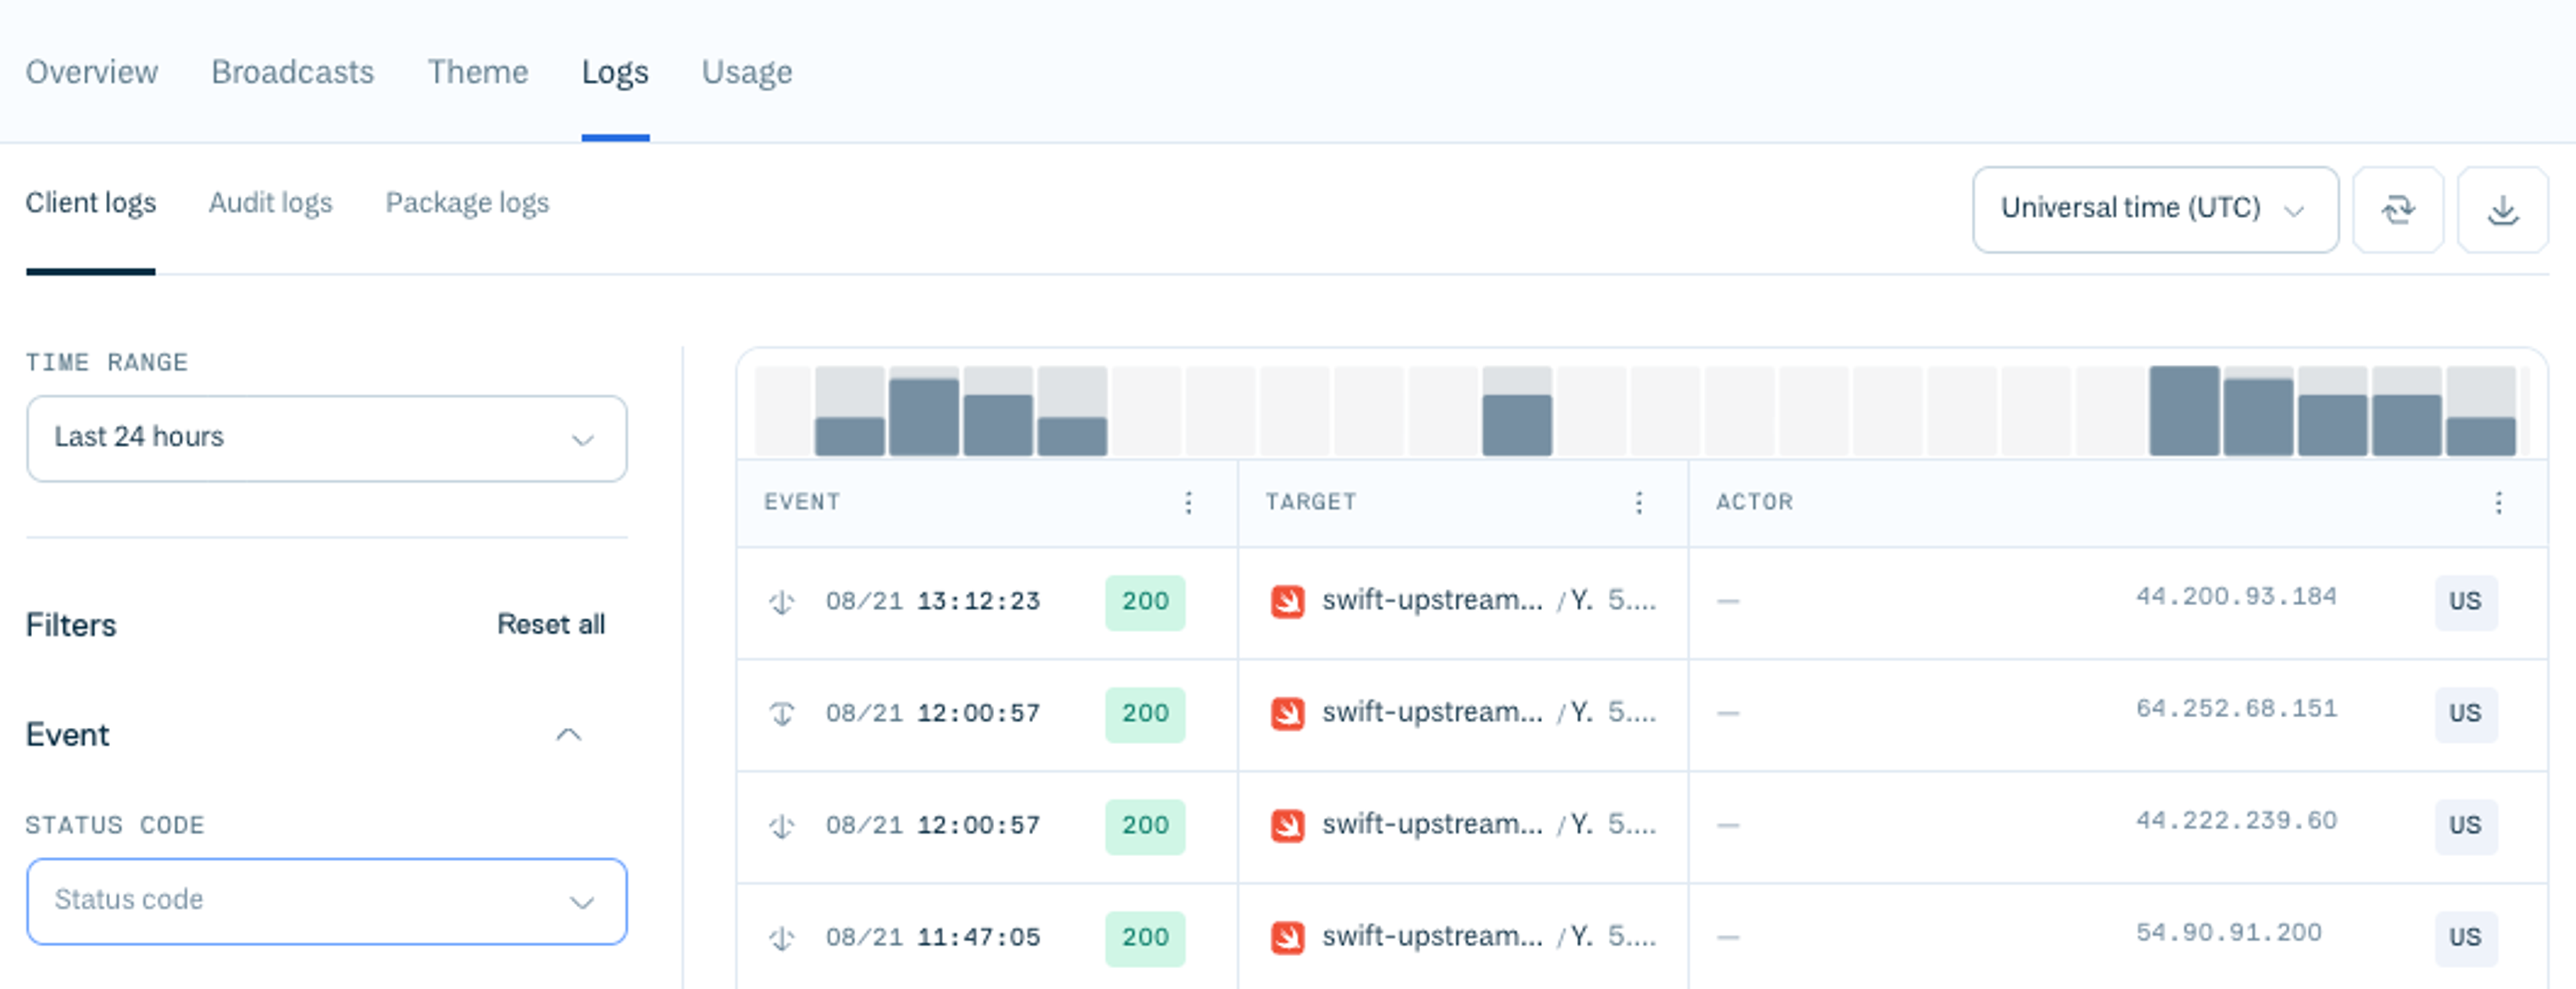Click the US badge for 44.200.93.184
The image size is (2576, 989).
[x=2465, y=602]
